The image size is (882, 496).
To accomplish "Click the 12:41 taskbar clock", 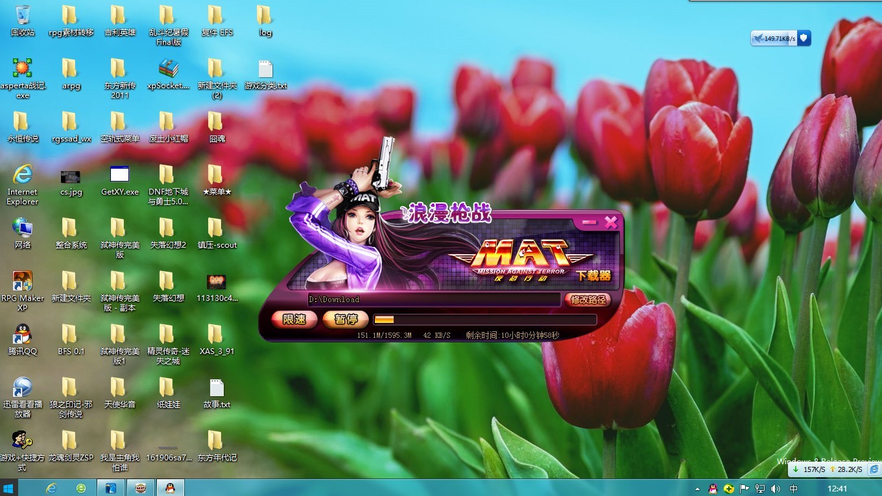I will tap(837, 488).
